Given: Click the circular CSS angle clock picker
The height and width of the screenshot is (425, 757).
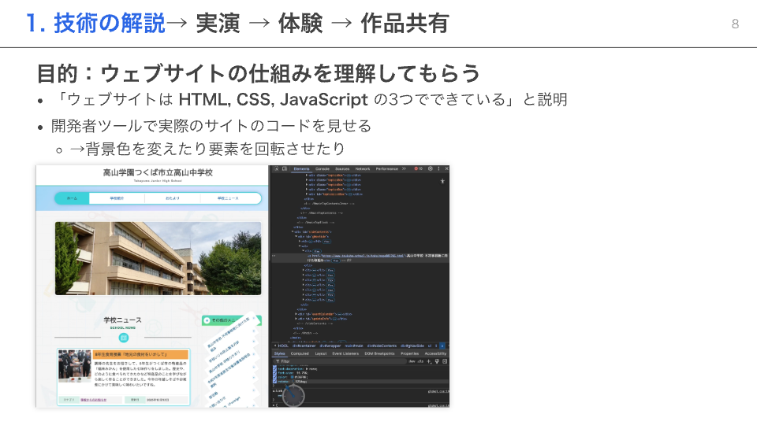Looking at the screenshot, I should (293, 396).
